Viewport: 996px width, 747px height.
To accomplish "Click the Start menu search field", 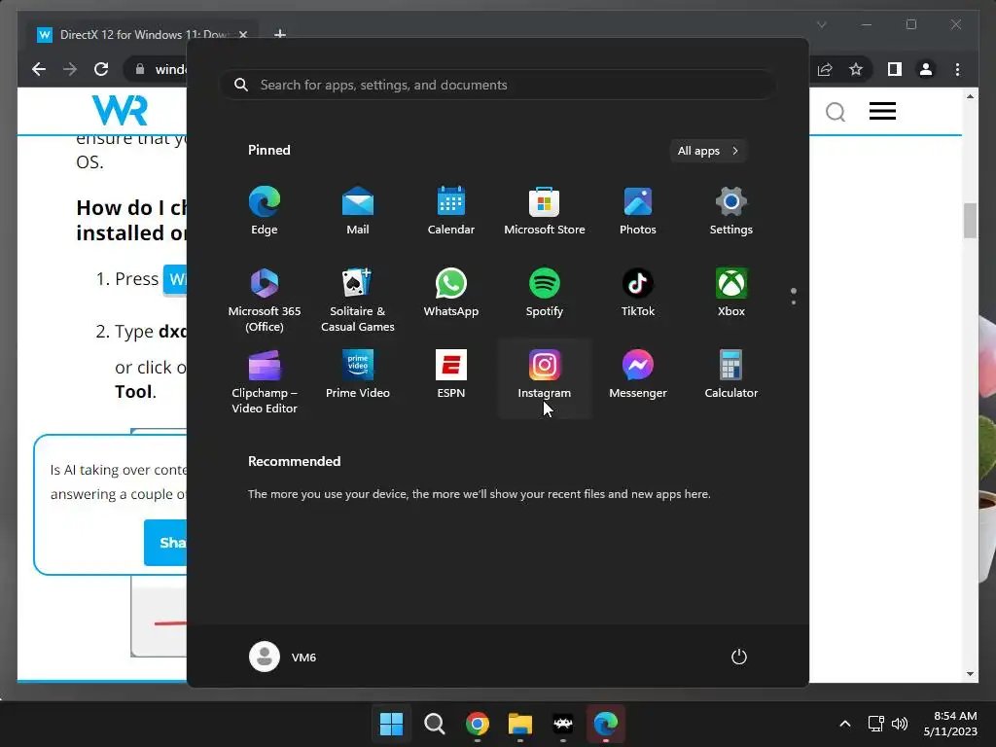I will click(x=498, y=86).
